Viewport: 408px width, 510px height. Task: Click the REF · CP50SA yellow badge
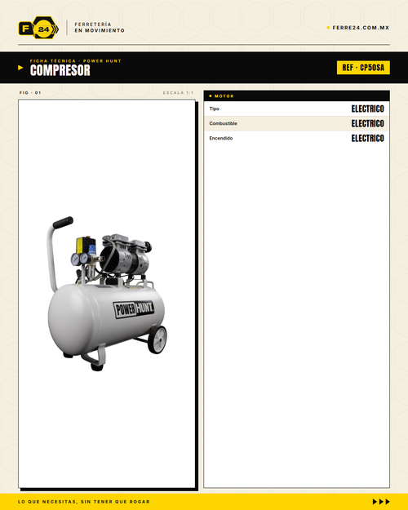click(363, 68)
